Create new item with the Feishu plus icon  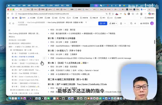(x=135, y=23)
